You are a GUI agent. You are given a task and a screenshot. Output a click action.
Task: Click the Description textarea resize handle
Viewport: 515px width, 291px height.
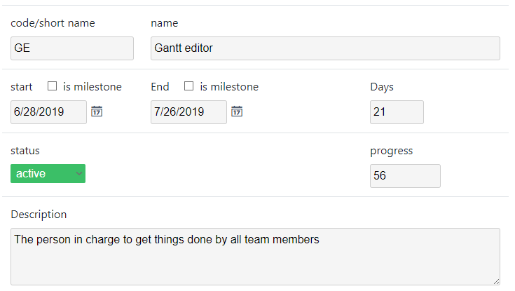[x=496, y=281]
